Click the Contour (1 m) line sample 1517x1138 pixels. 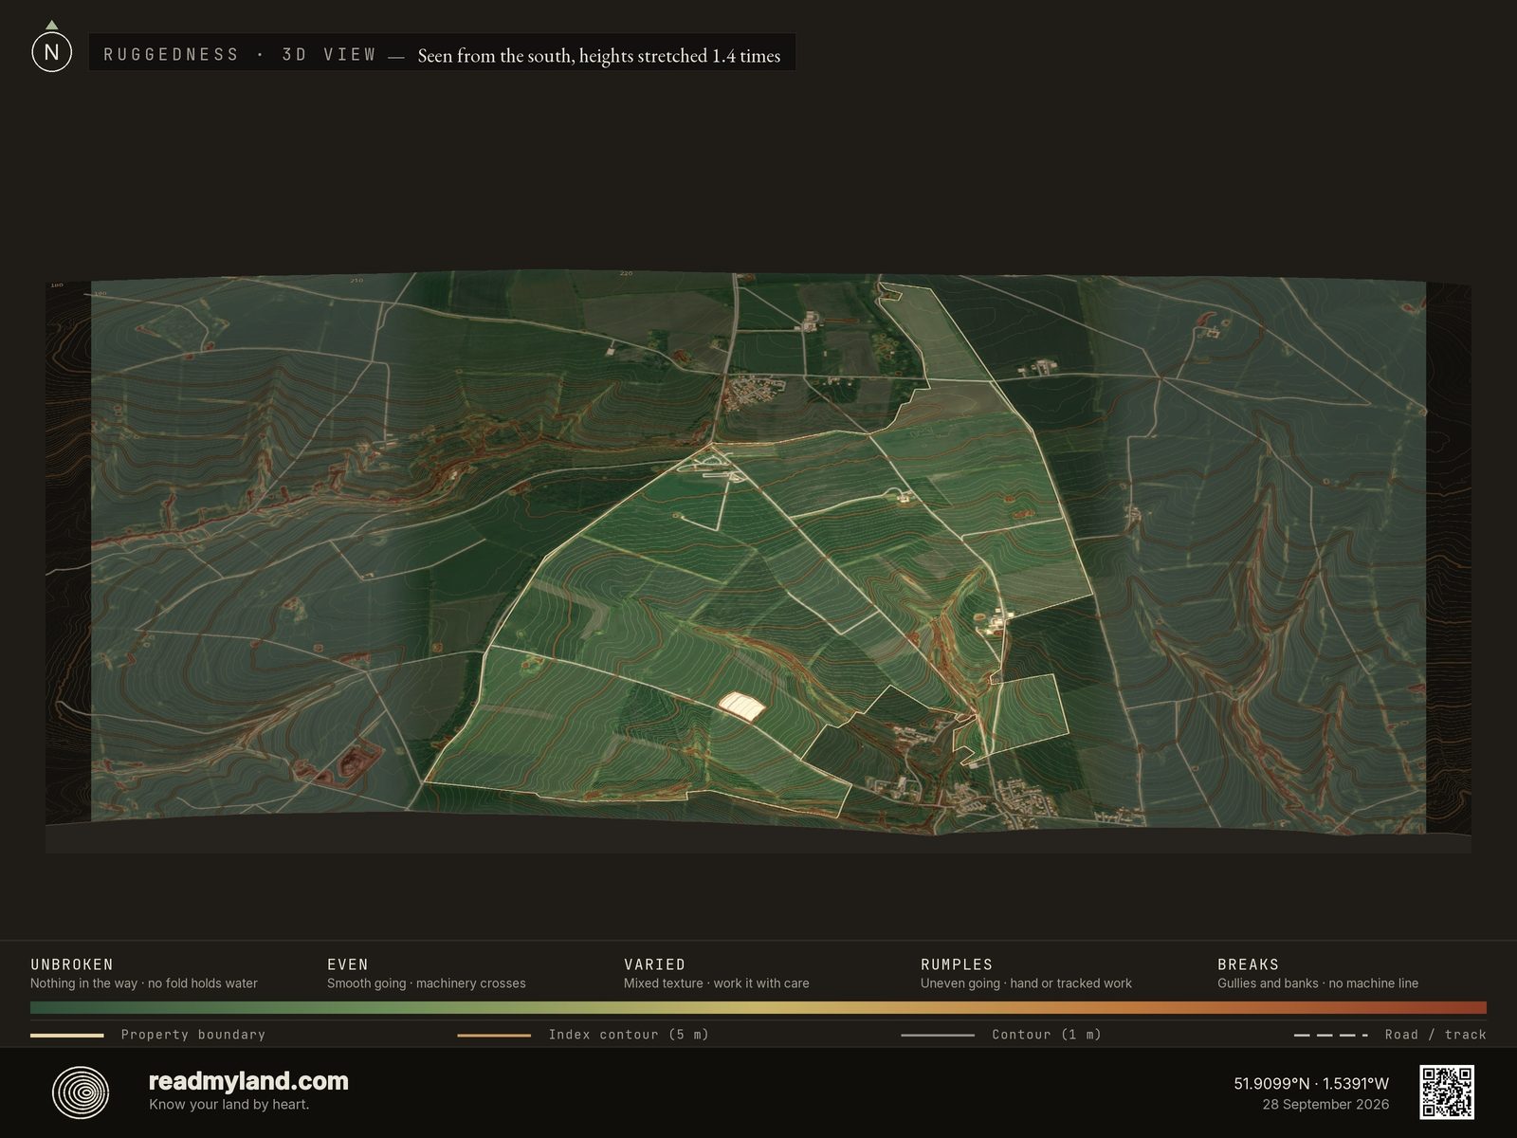point(938,1036)
